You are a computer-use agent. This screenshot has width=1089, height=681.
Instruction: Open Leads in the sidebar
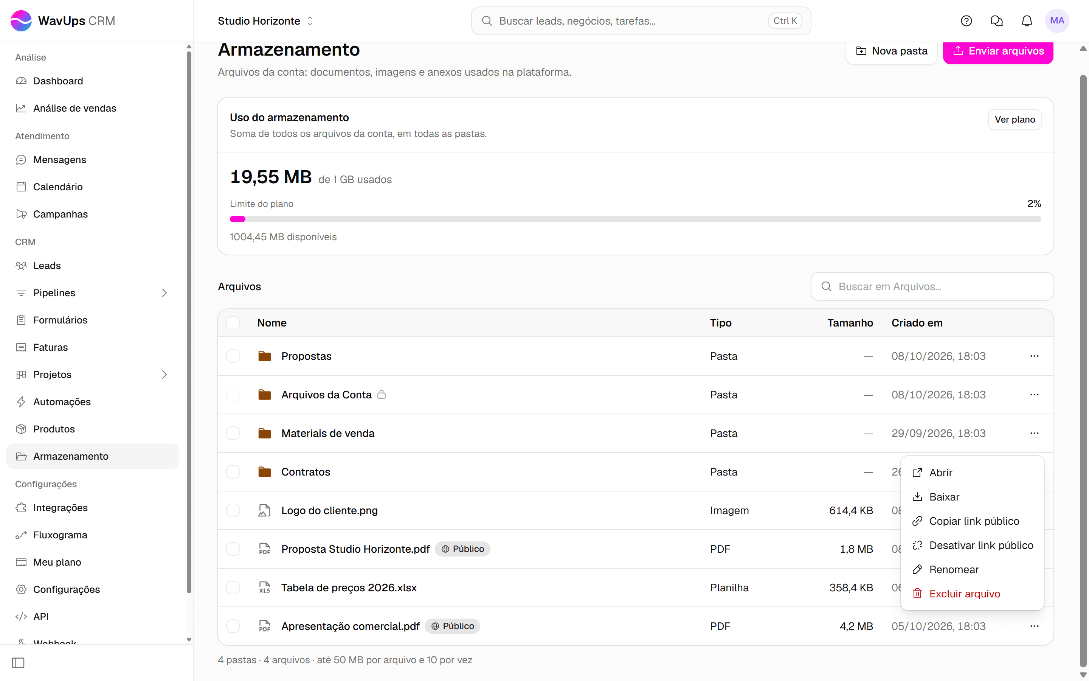(x=93, y=266)
